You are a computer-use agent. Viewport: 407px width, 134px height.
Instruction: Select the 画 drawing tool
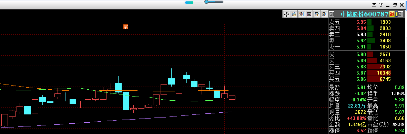point(309,14)
